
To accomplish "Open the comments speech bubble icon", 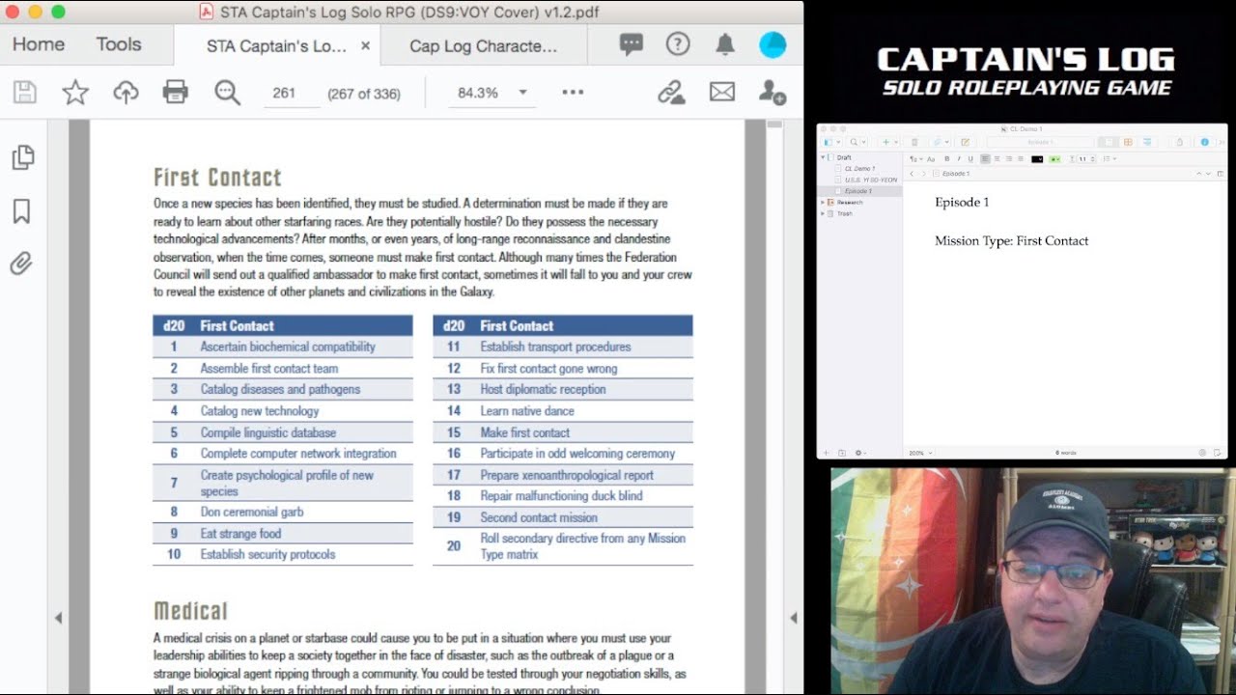I will click(632, 44).
